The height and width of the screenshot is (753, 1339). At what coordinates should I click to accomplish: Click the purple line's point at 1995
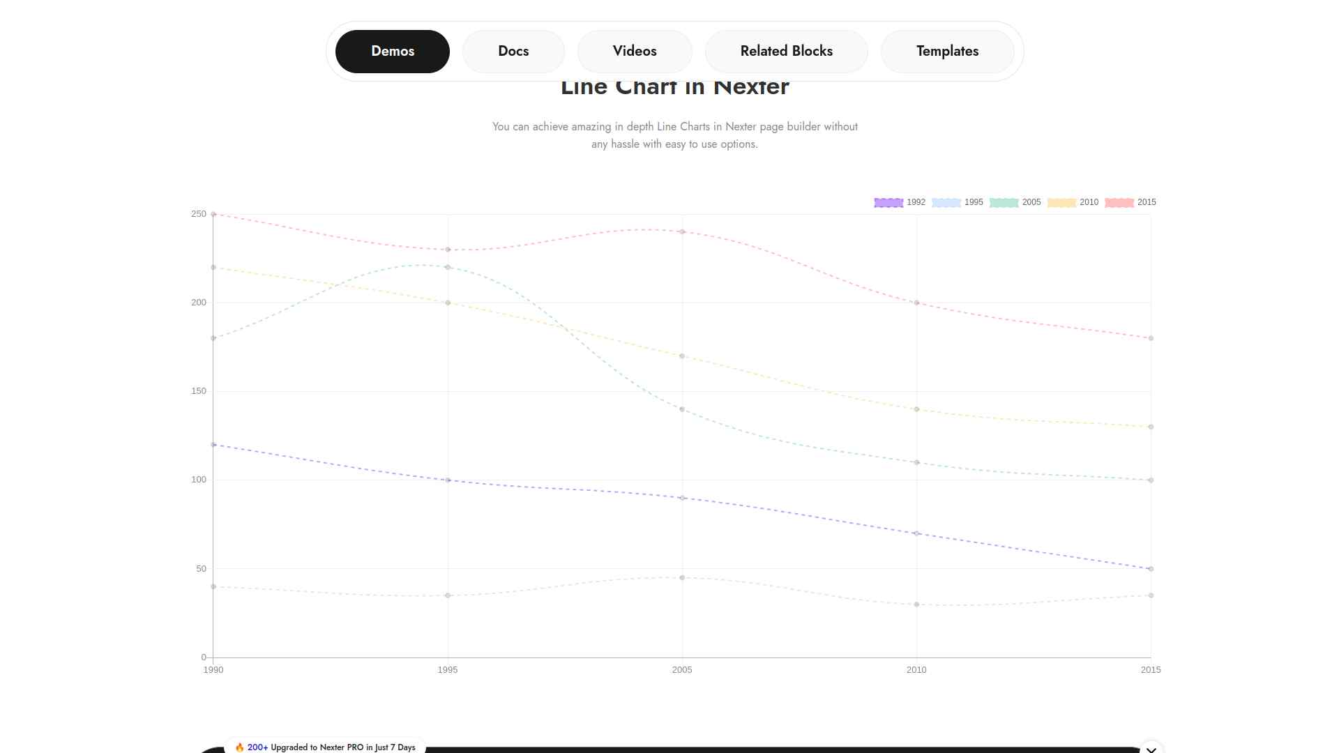click(448, 480)
